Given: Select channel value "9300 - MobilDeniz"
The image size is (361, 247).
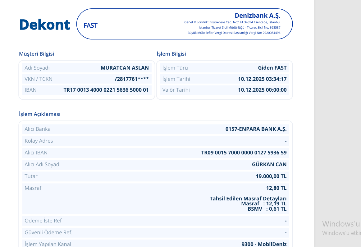Looking at the screenshot, I should tap(264, 244).
